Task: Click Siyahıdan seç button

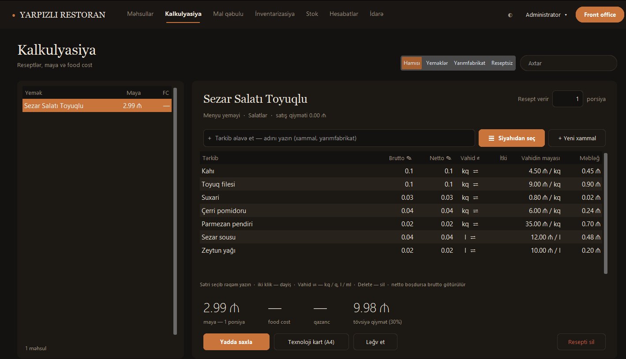Action: [x=512, y=138]
